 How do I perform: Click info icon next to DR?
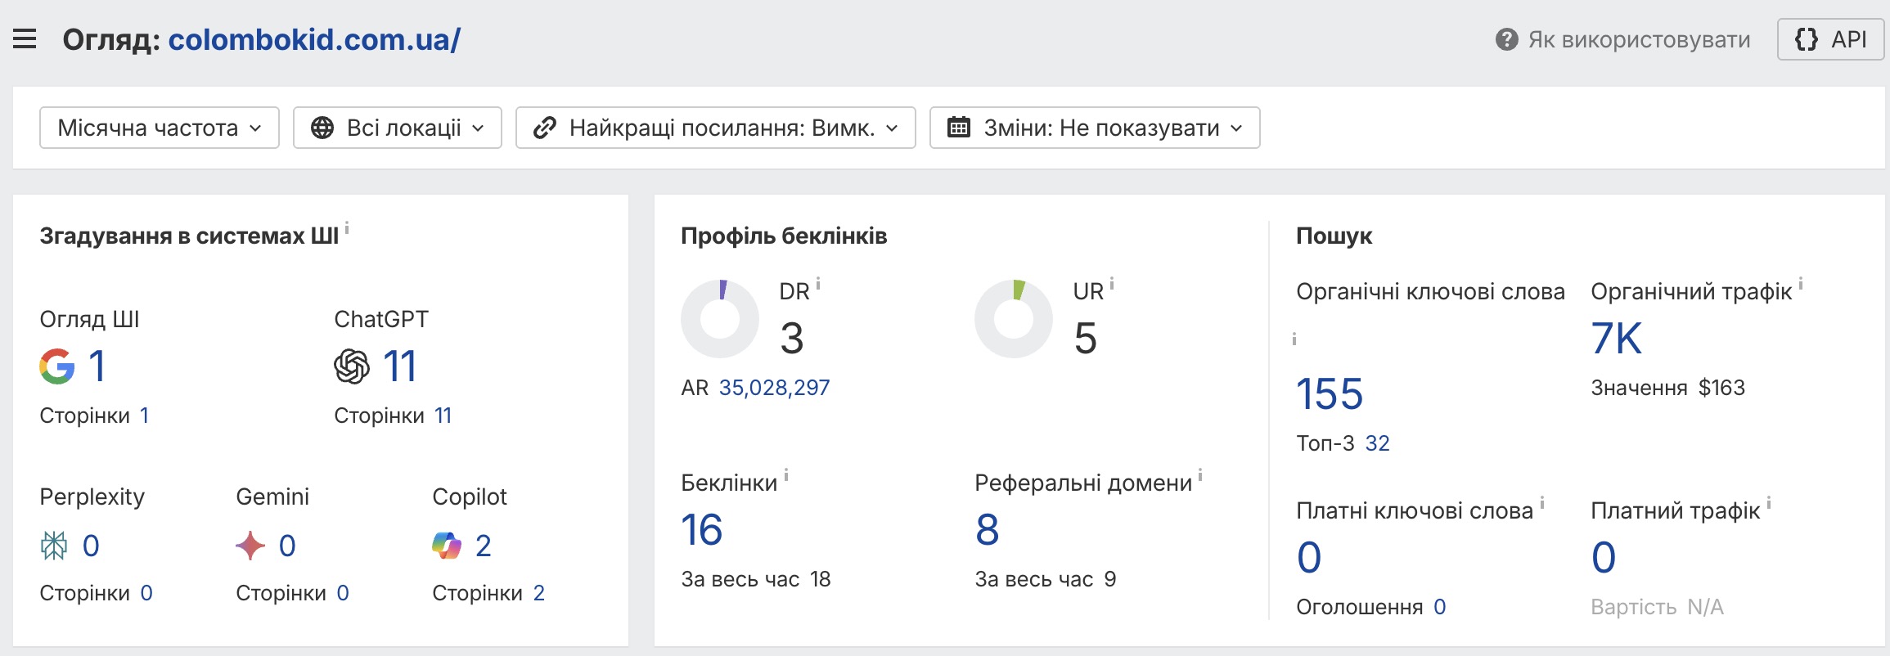tap(818, 284)
